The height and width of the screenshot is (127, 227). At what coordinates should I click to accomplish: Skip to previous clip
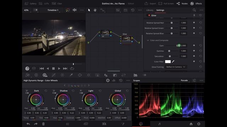(42, 68)
